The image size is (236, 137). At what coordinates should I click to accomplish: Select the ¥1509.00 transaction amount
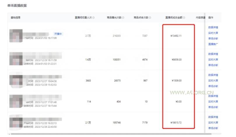(x=177, y=81)
